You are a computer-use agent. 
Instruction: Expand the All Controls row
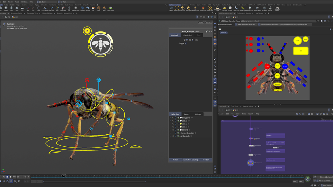[170, 136]
